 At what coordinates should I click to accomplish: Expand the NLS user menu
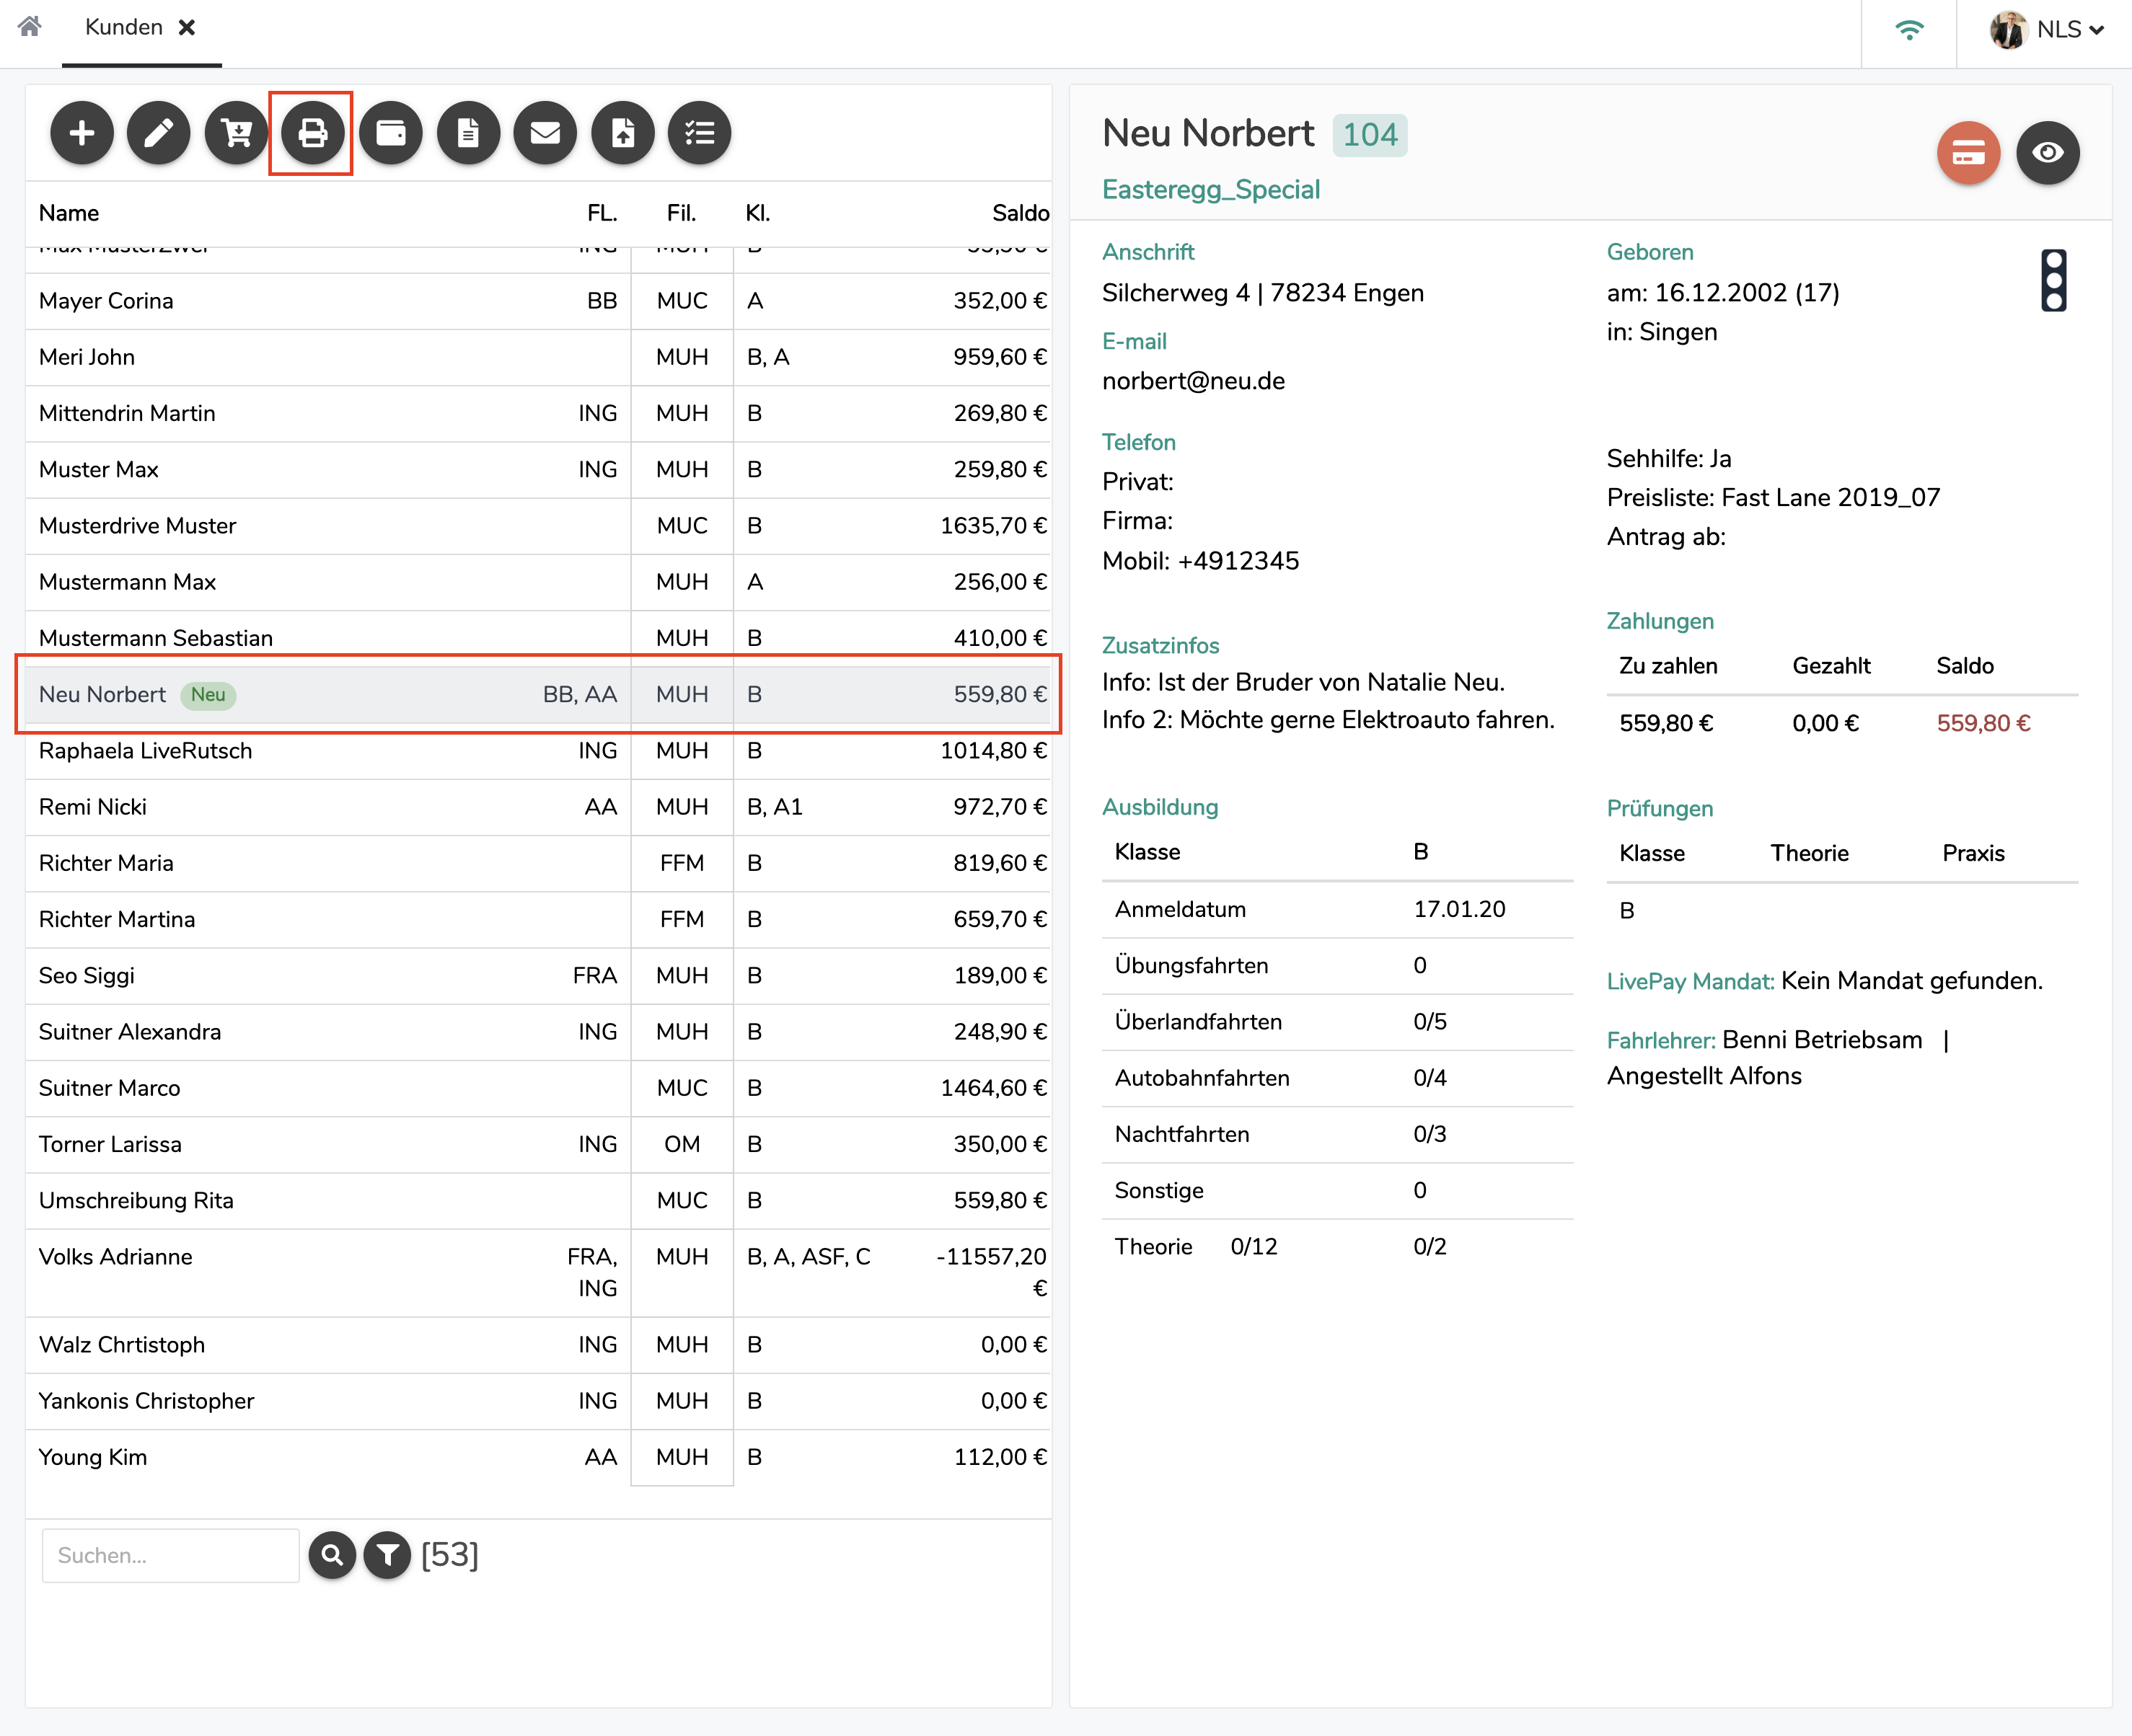tap(2046, 30)
